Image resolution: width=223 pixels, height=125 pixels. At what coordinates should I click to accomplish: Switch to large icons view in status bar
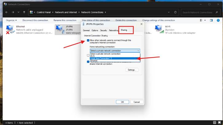point(219,123)
